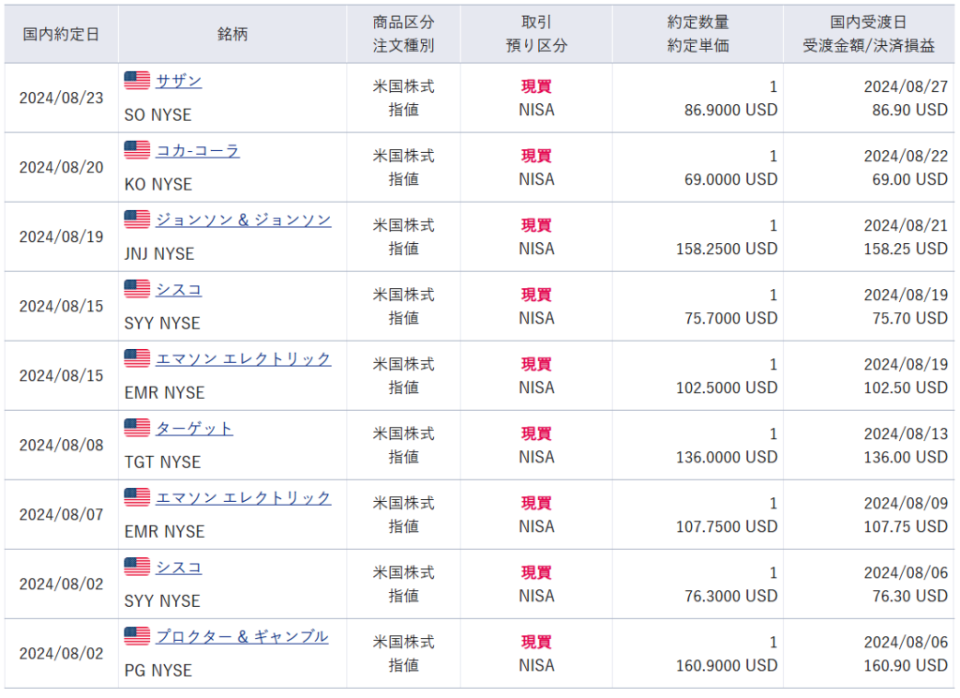Select the flag icon beside ジョンソン & ジョンソン
This screenshot has width=960, height=698.
coord(137,220)
